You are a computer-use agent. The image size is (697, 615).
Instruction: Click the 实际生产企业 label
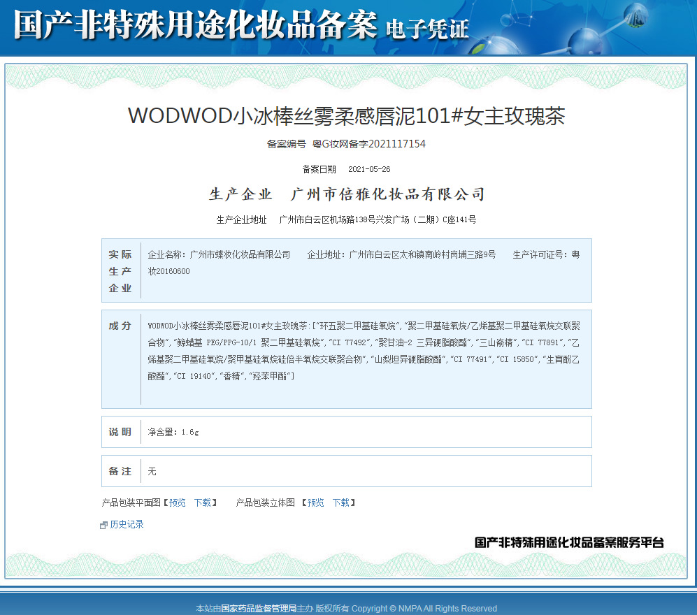point(120,271)
